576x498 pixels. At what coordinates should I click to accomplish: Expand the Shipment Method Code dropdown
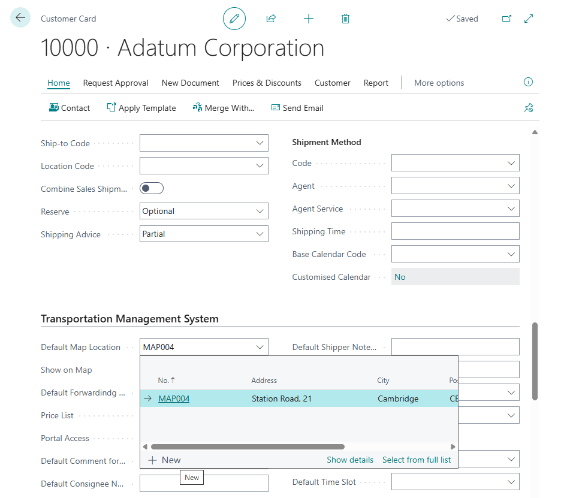510,162
